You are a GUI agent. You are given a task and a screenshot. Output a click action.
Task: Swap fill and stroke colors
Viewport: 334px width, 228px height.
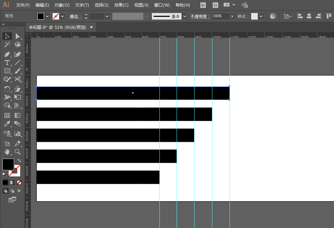(x=19, y=161)
